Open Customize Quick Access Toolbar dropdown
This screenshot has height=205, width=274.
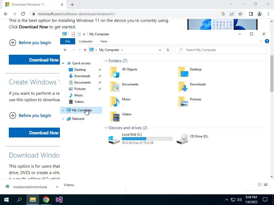coord(84,34)
